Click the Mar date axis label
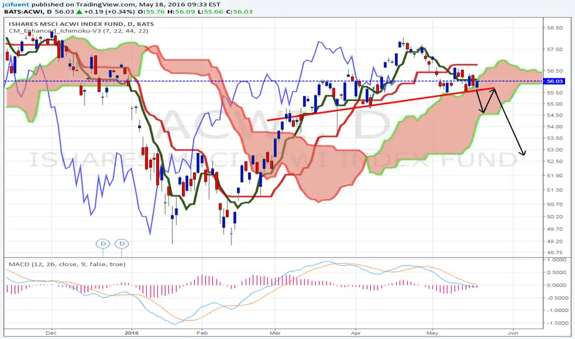The width and height of the screenshot is (575, 339). point(275,333)
